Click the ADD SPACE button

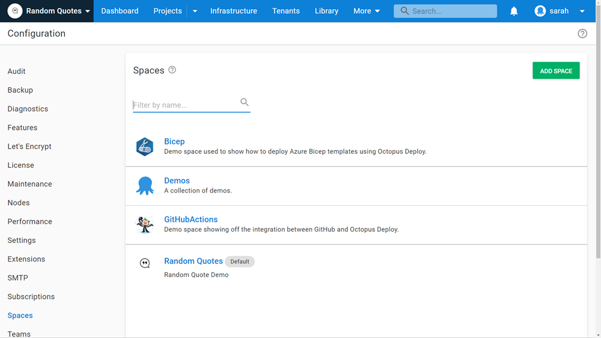pyautogui.click(x=556, y=70)
